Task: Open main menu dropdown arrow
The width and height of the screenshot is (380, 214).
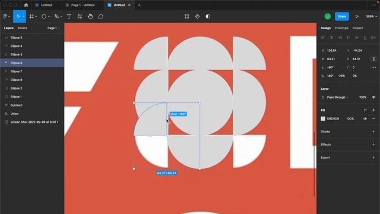Action: point(9,17)
